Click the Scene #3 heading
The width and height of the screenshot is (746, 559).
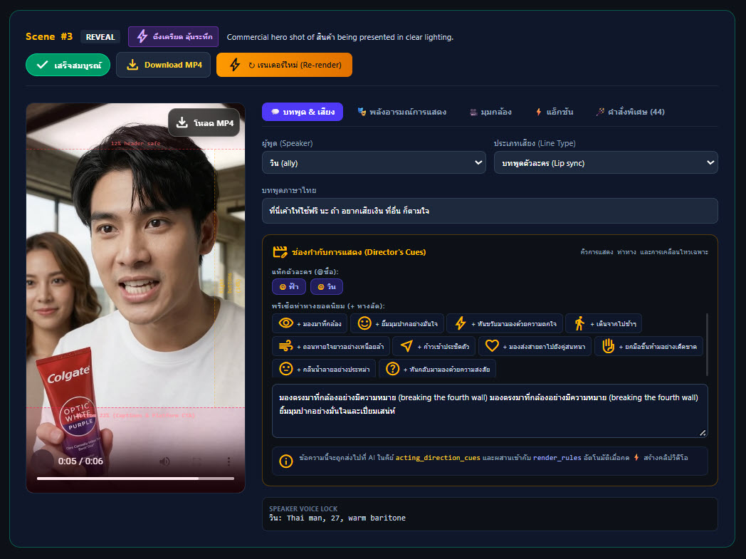[49, 36]
